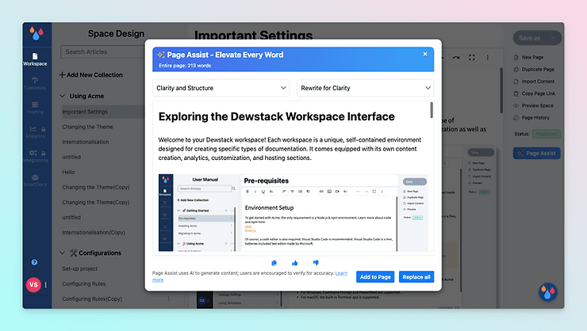Click Import Content in the right panel

click(534, 82)
